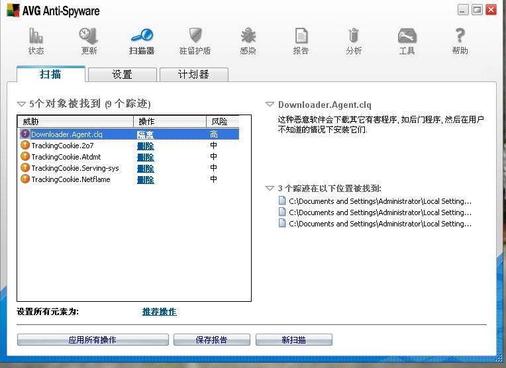Open the 感染 (Infections) bug icon
This screenshot has width=506, height=368.
tap(248, 36)
